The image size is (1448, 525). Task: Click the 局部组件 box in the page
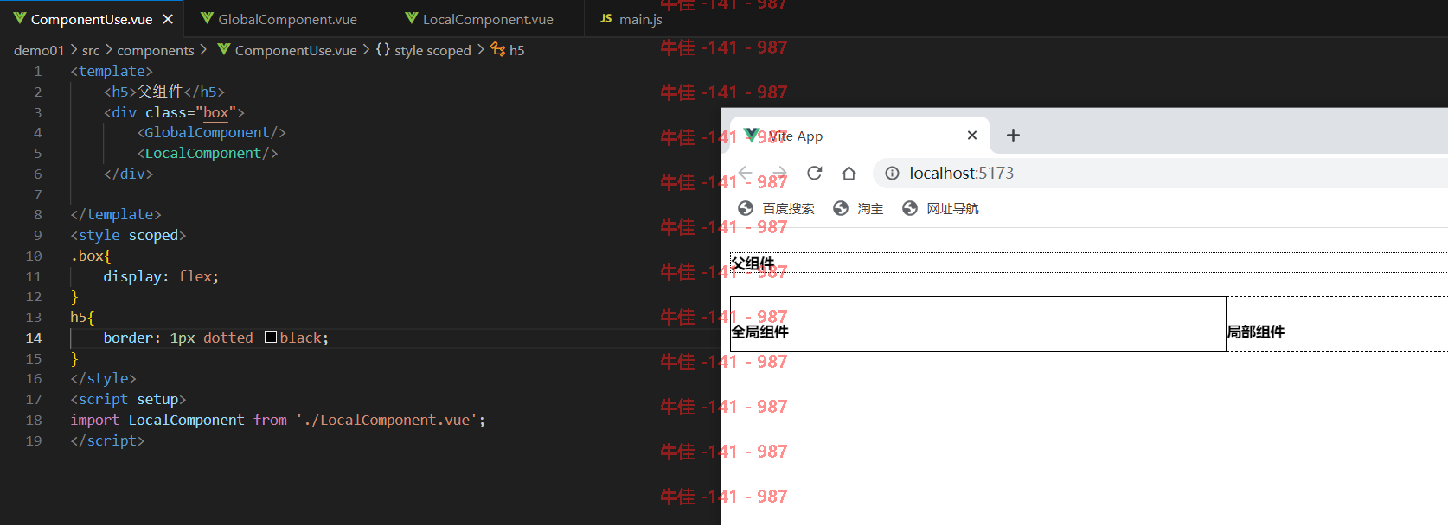click(x=1337, y=324)
